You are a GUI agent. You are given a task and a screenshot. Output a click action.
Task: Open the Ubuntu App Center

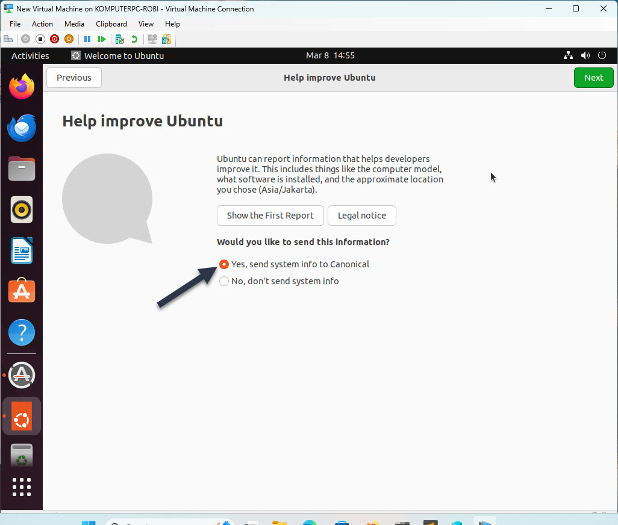pos(22,291)
